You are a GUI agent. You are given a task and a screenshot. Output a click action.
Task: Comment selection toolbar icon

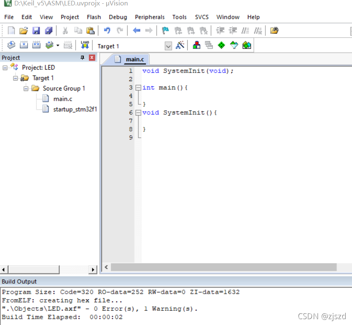point(245,30)
